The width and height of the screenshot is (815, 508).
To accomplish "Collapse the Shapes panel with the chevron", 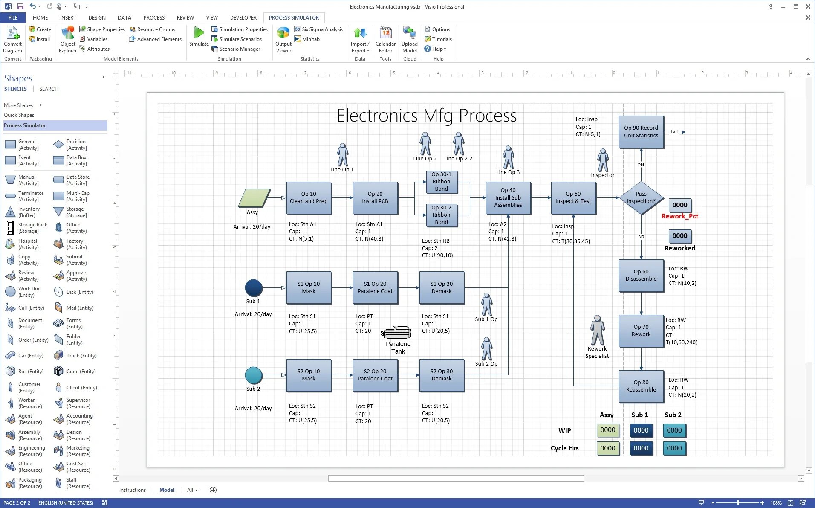I will (103, 77).
